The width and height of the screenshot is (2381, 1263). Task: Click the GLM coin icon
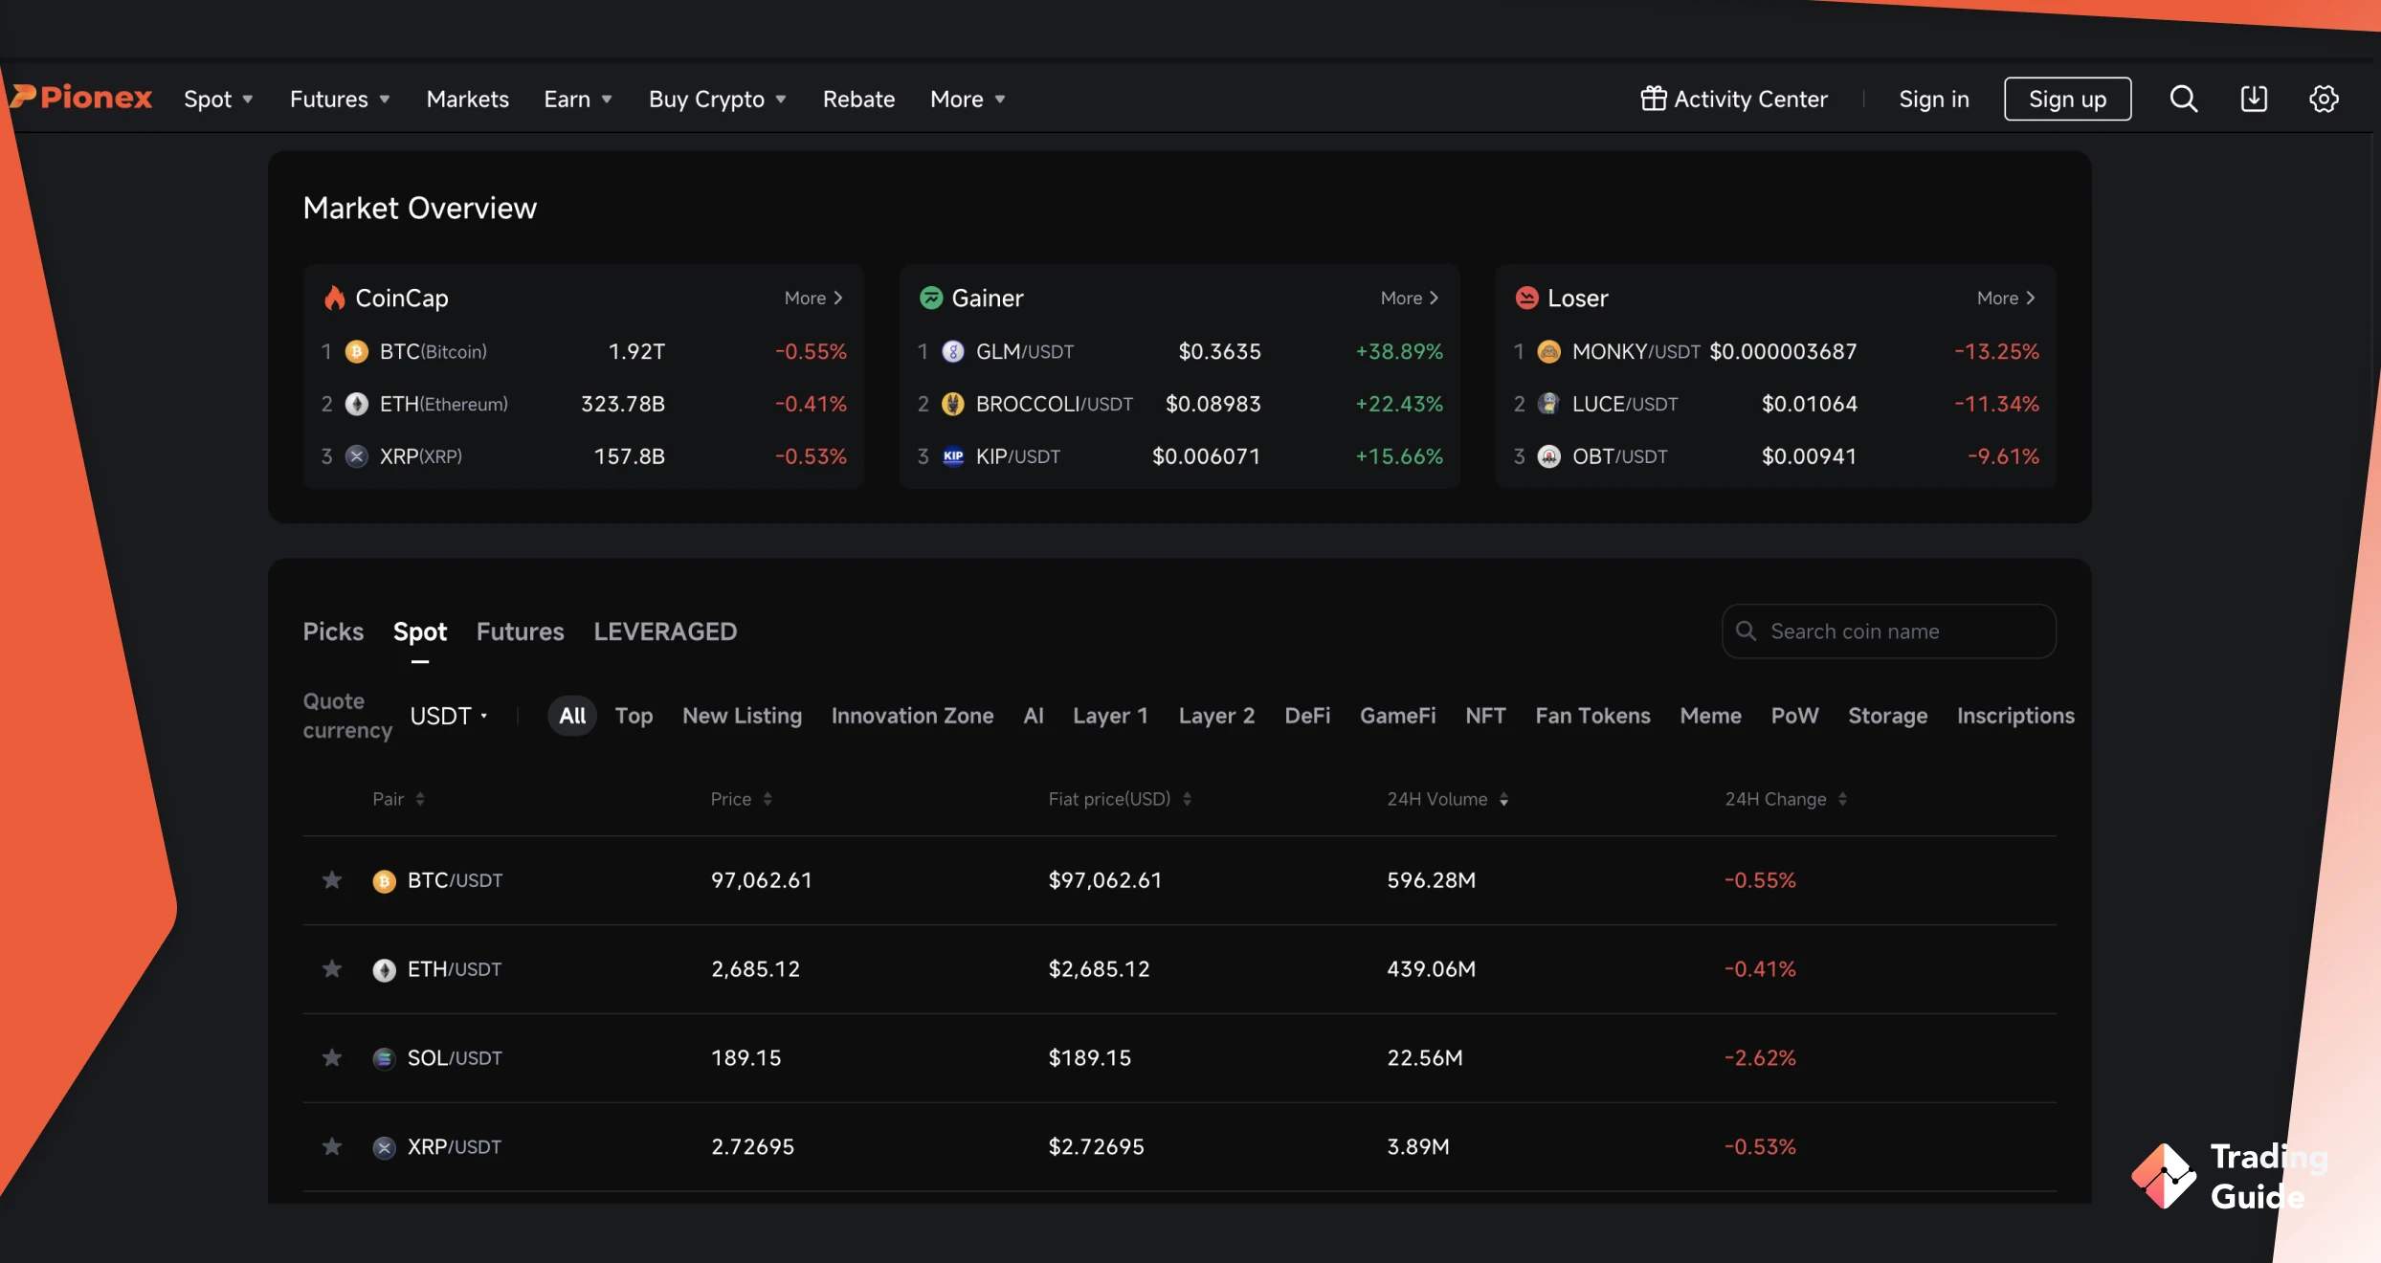(x=952, y=351)
